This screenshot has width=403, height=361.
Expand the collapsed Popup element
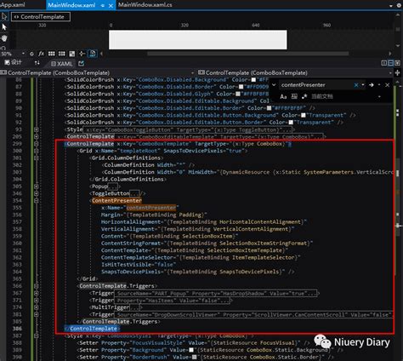pos(37,186)
